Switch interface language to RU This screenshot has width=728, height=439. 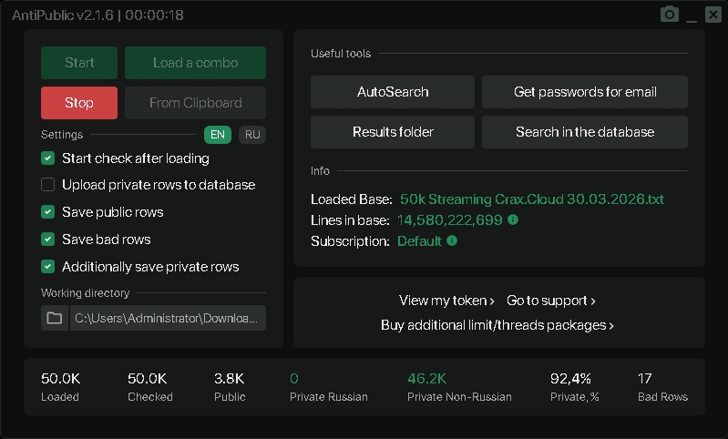(x=252, y=135)
